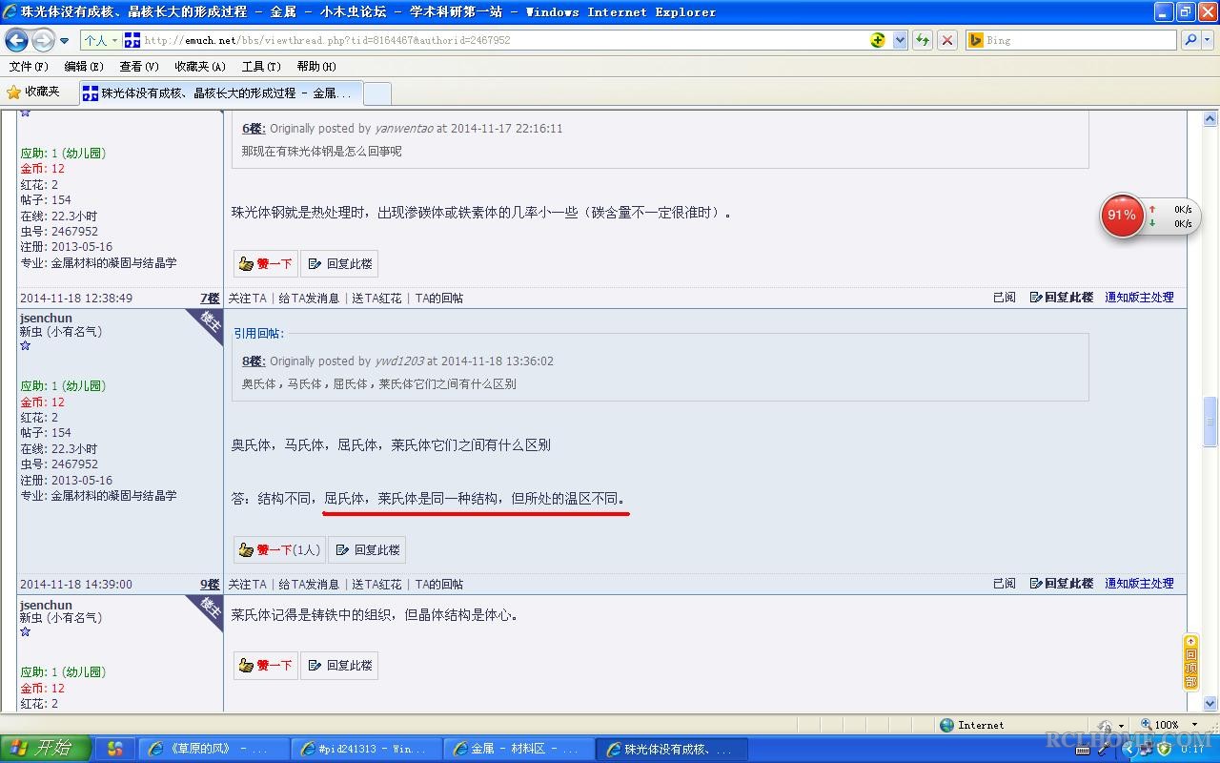This screenshot has height=763, width=1220.
Task: Click 给TA发消息 in the 9楼 row
Action: point(309,585)
